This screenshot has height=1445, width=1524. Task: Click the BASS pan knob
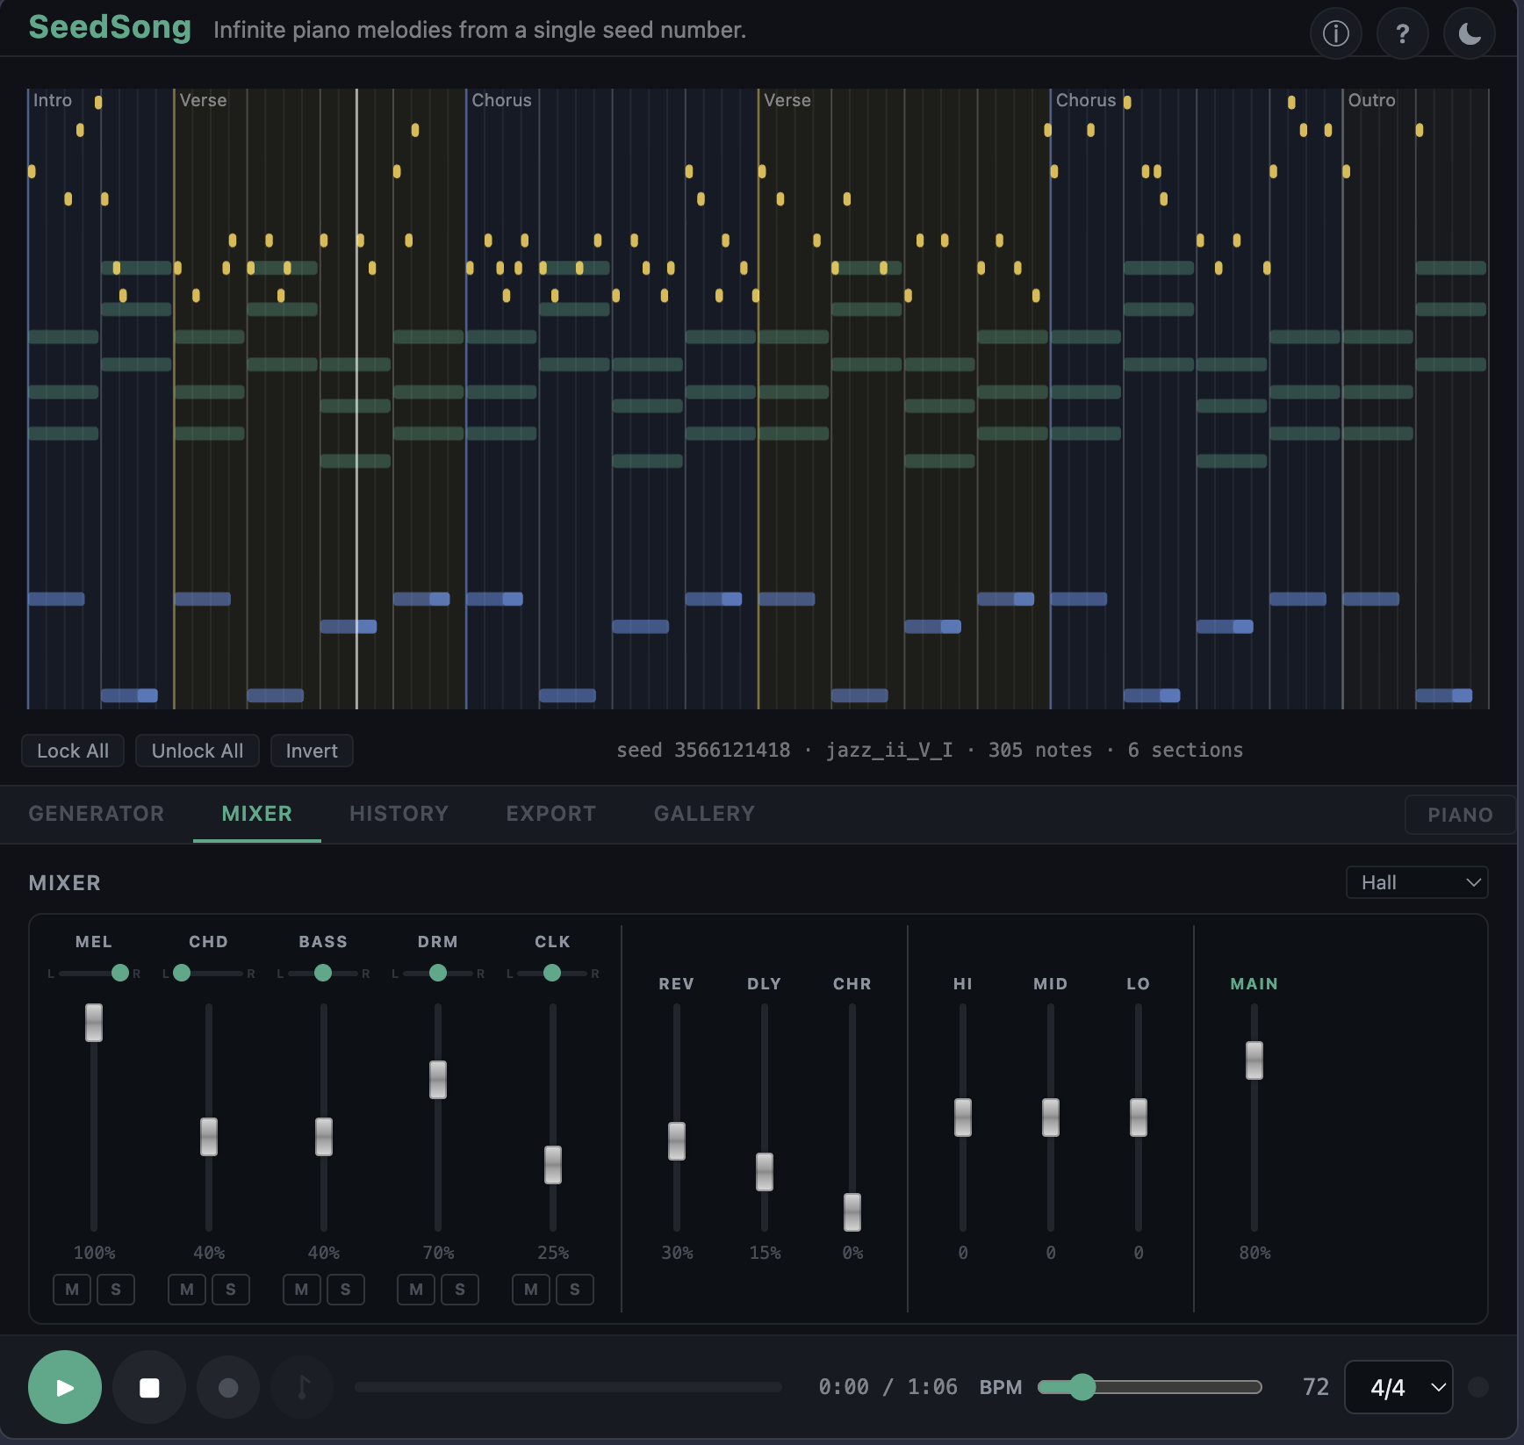(323, 973)
